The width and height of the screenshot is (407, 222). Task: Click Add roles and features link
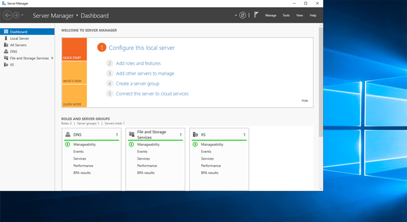tap(138, 64)
